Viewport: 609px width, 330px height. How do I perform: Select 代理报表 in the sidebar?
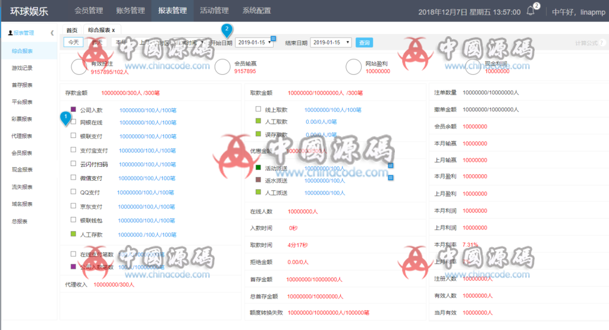tap(22, 136)
